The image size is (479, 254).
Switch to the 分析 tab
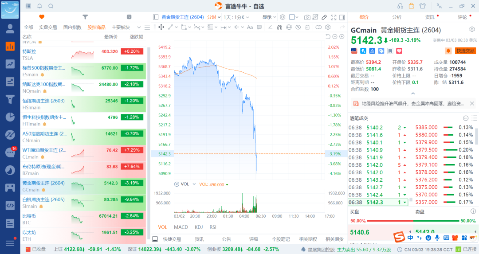(397, 17)
